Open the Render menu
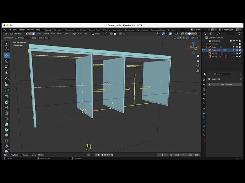 pos(22,30)
